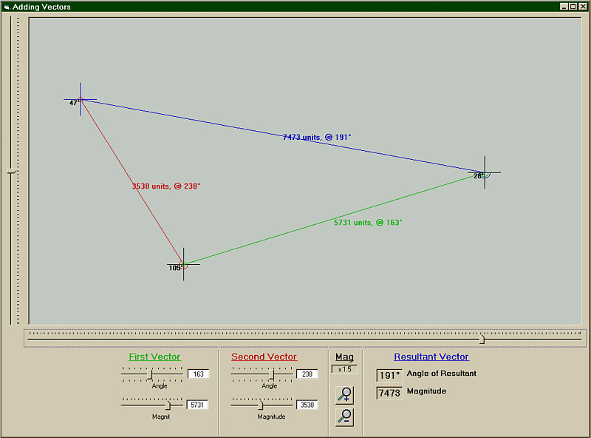Click the blue crosshair at resultant origin
591x438 pixels.
pos(81,99)
